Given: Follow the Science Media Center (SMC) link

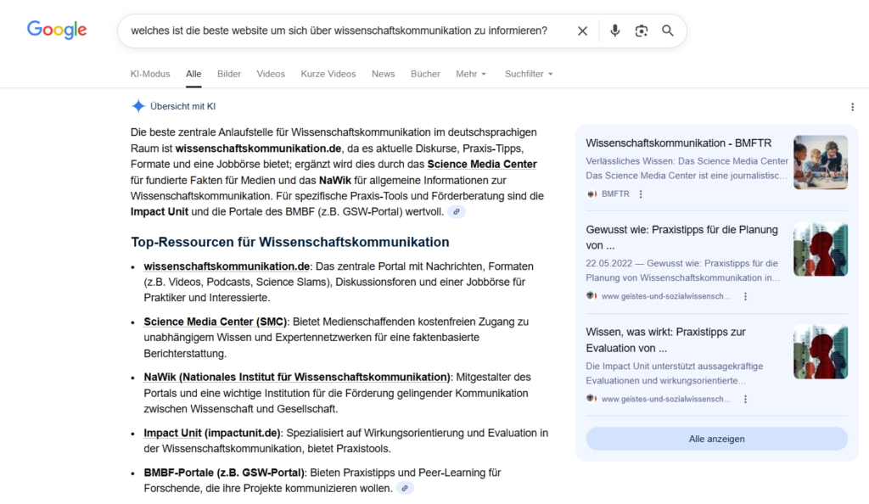Looking at the screenshot, I should tap(216, 322).
